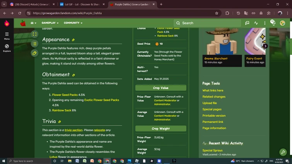
Task: Click Upload file
Action: click(x=210, y=103)
